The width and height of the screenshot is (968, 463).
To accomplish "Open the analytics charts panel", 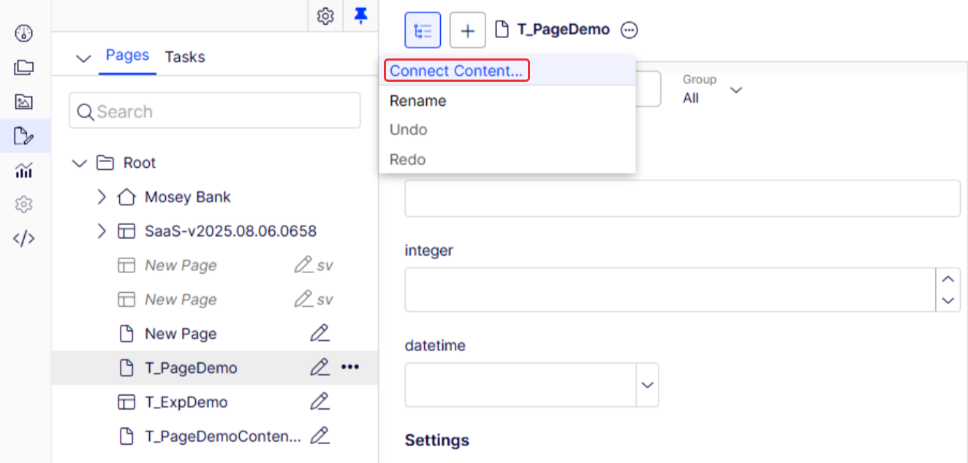I will point(23,169).
